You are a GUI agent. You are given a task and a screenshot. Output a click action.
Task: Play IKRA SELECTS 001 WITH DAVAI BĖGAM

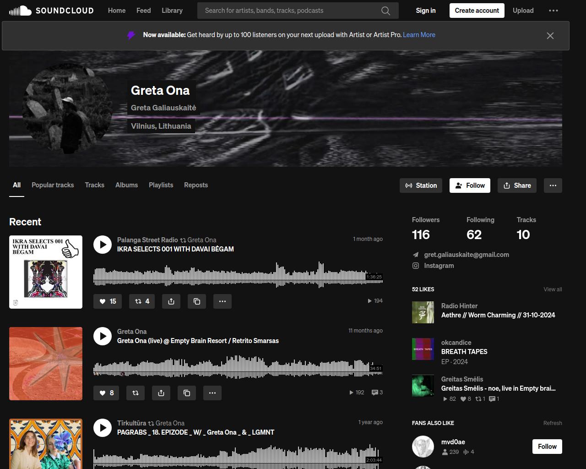(x=103, y=245)
